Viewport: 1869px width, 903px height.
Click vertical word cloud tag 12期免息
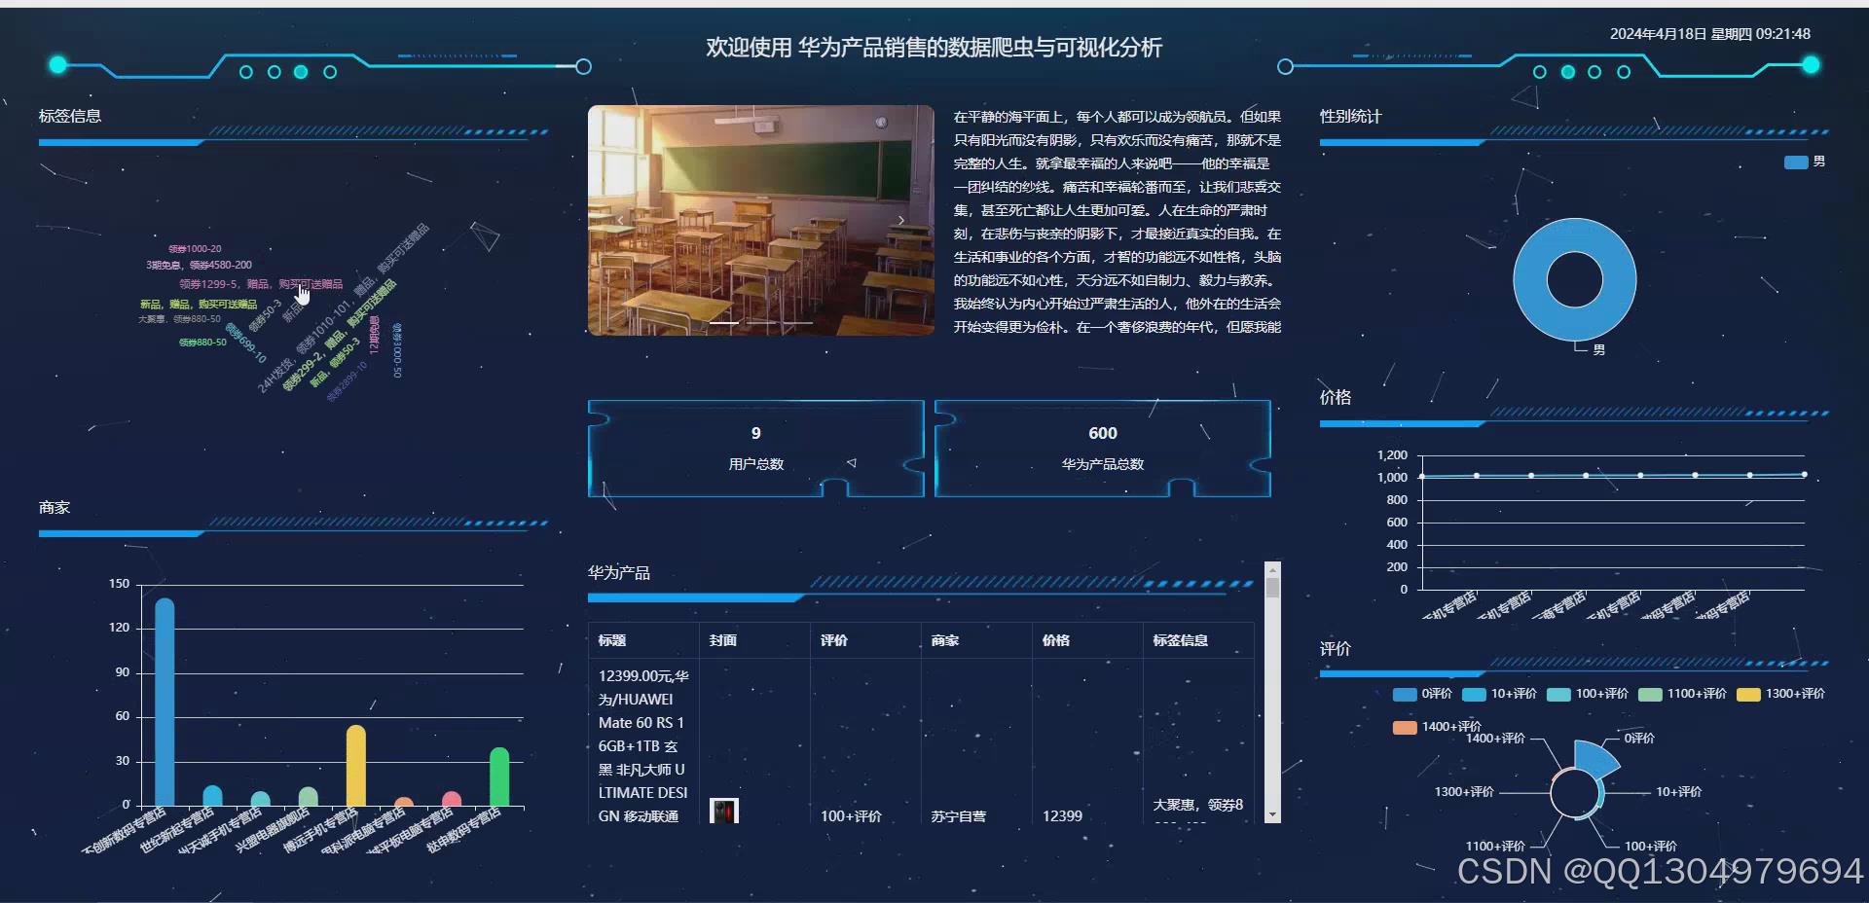[374, 334]
